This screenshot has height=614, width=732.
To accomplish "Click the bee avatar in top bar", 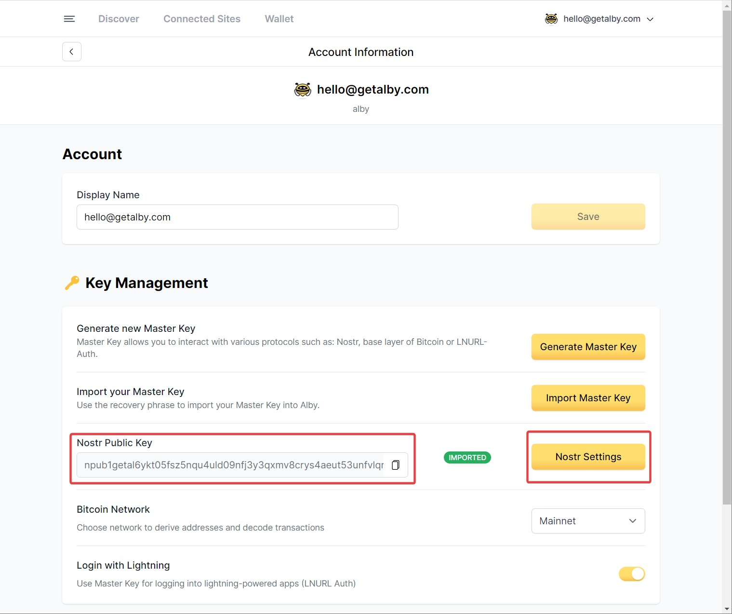I will (x=551, y=19).
